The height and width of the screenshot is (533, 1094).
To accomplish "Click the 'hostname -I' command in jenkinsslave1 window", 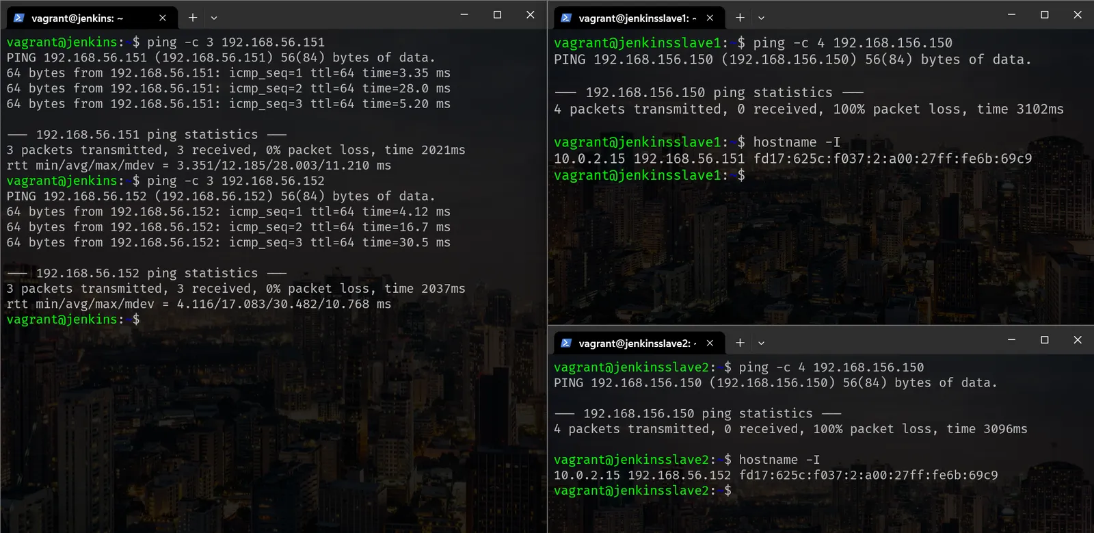I will click(x=797, y=142).
